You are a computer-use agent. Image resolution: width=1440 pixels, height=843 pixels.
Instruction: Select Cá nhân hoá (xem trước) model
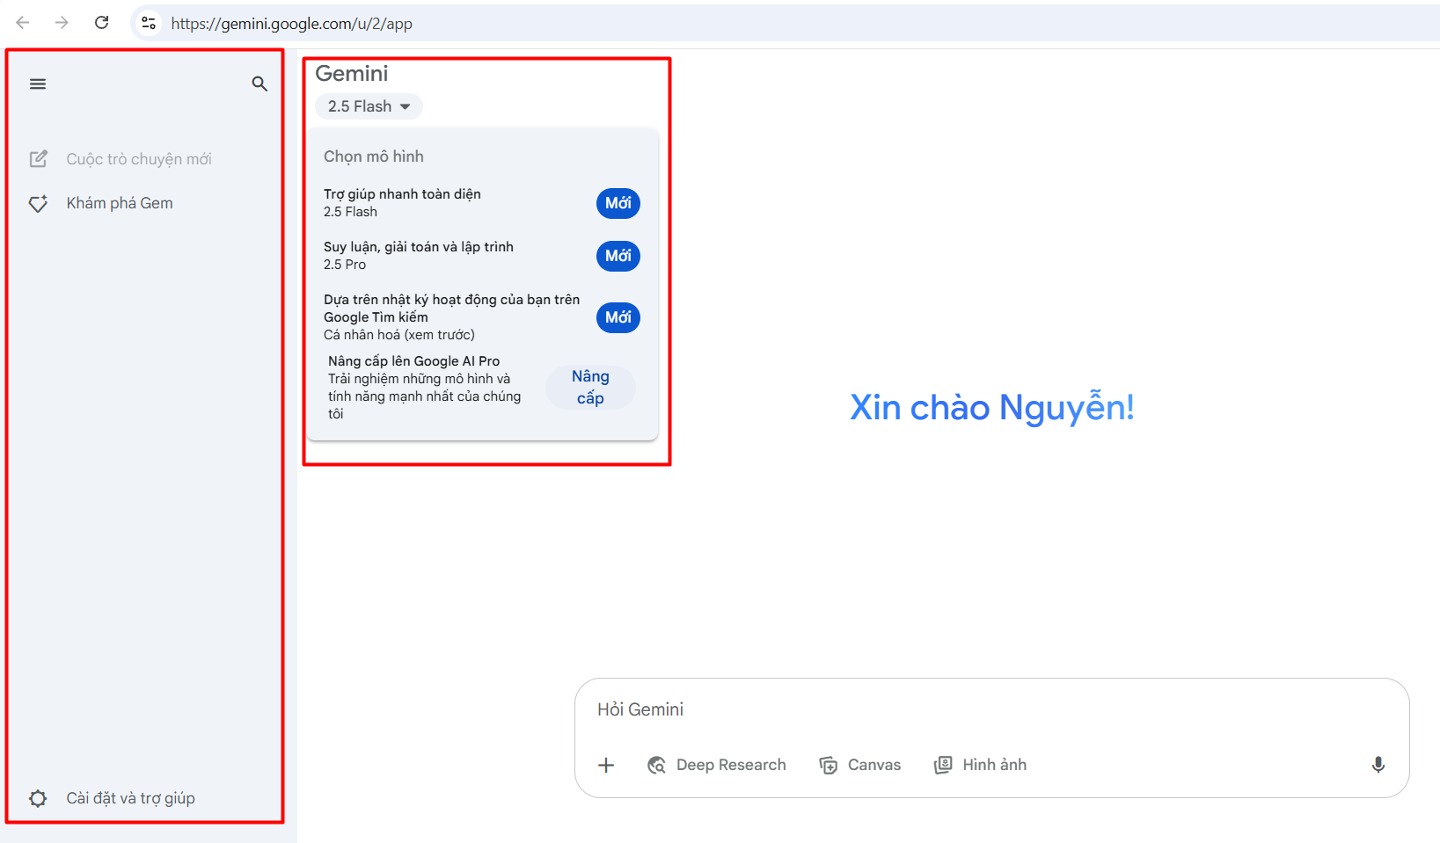tap(482, 317)
